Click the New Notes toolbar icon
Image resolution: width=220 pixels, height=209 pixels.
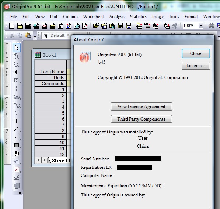[x=77, y=26]
